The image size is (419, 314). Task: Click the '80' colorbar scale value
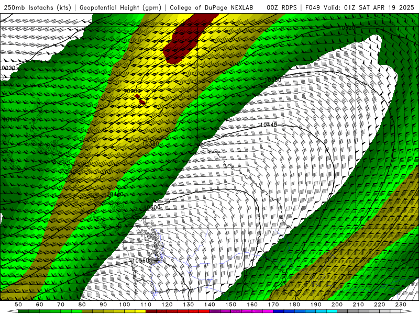pos(82,305)
